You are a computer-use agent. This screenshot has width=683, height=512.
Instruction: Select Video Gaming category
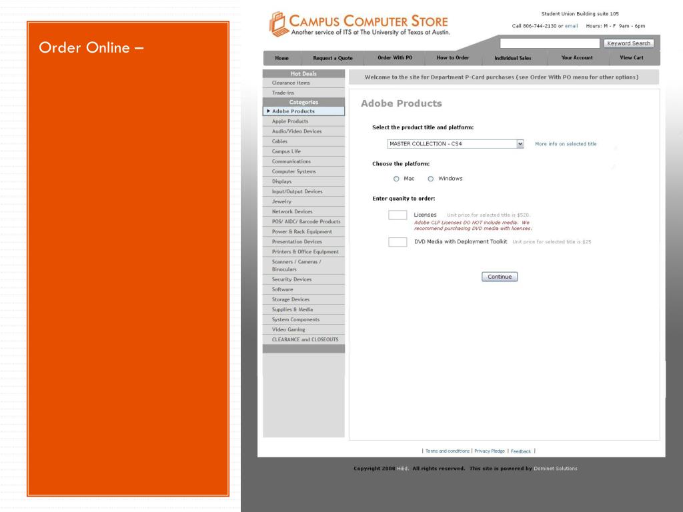click(x=303, y=329)
